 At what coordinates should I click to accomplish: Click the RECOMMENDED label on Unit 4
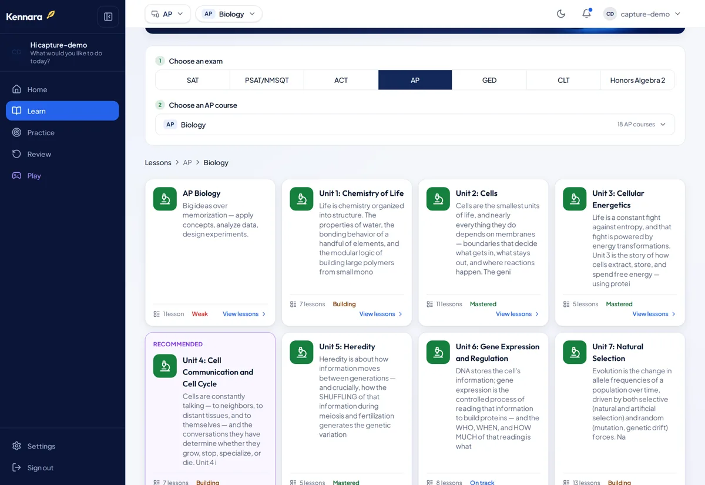tap(178, 344)
